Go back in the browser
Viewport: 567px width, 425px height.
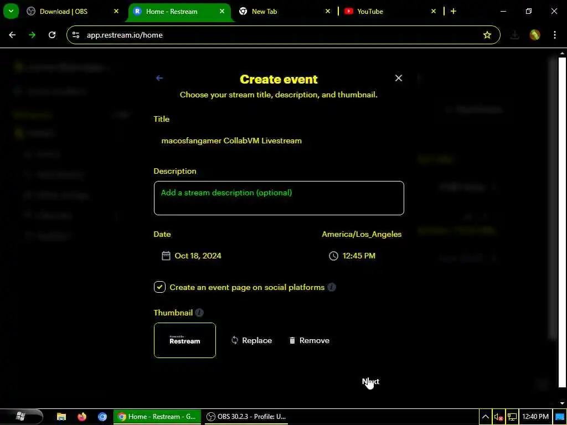[x=12, y=35]
